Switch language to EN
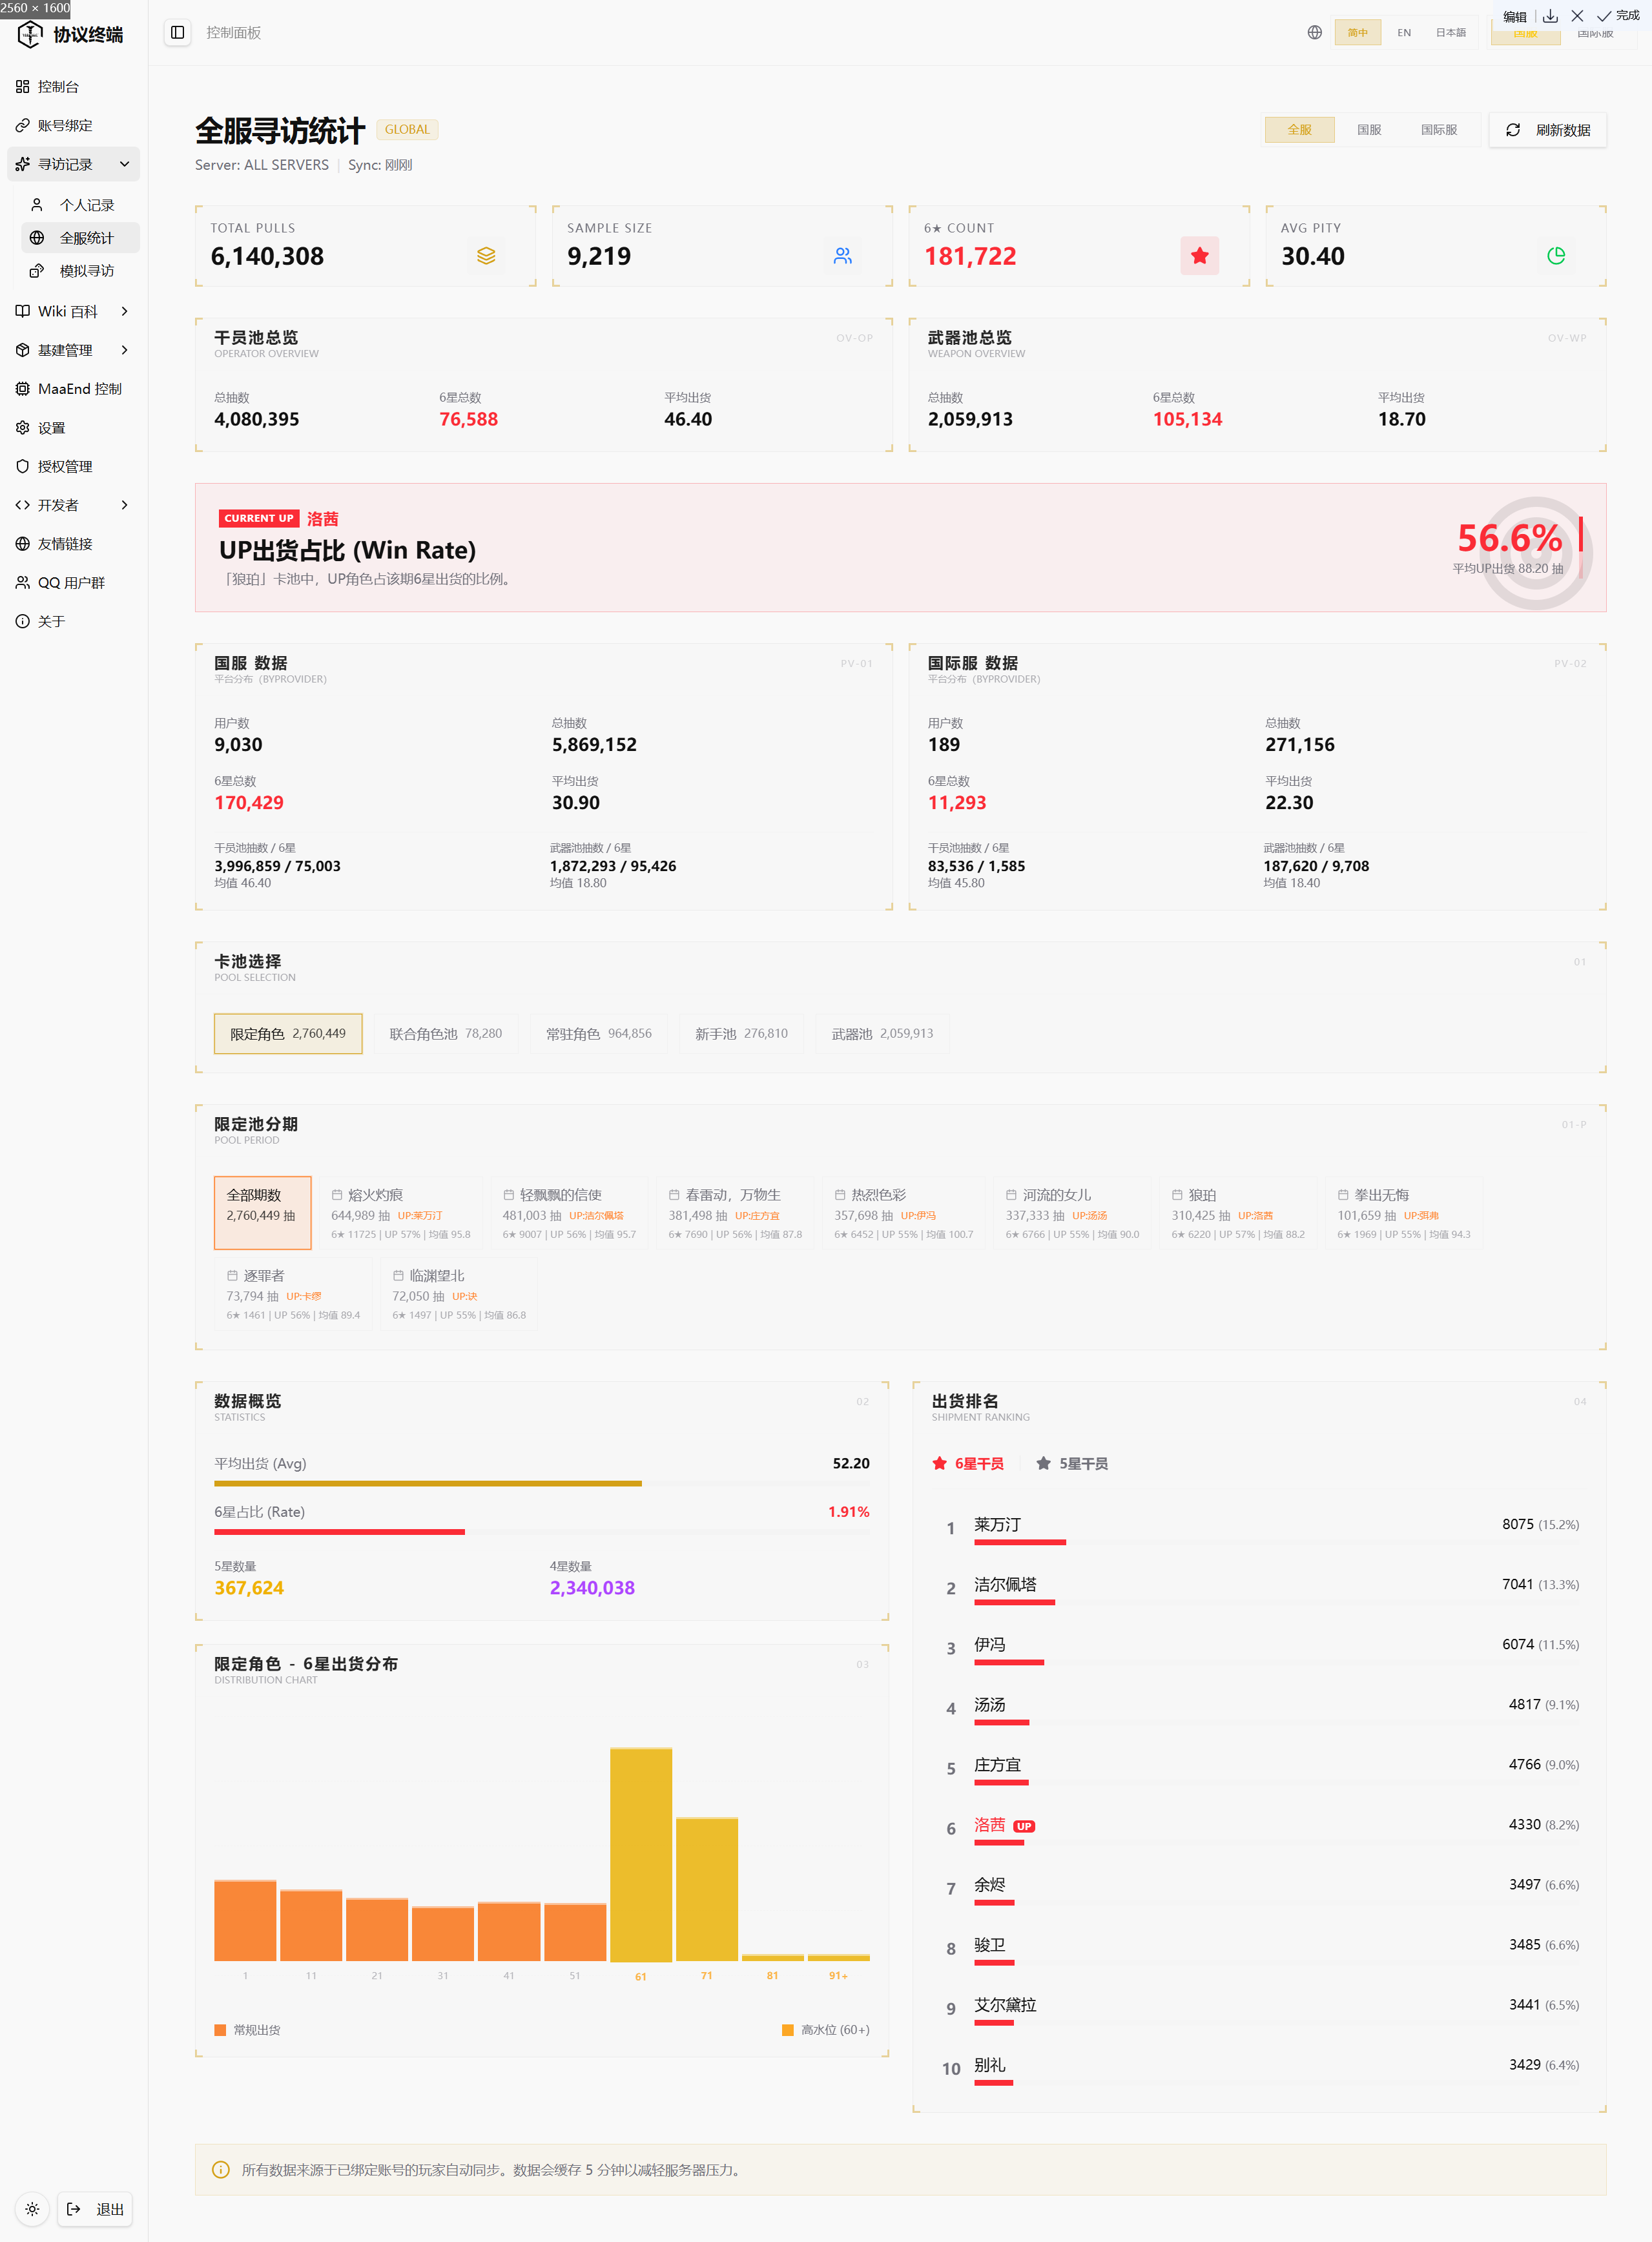 click(x=1404, y=32)
